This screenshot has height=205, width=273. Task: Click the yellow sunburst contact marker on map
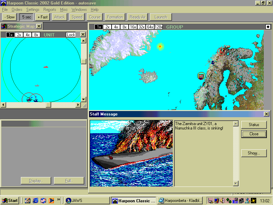160,46
